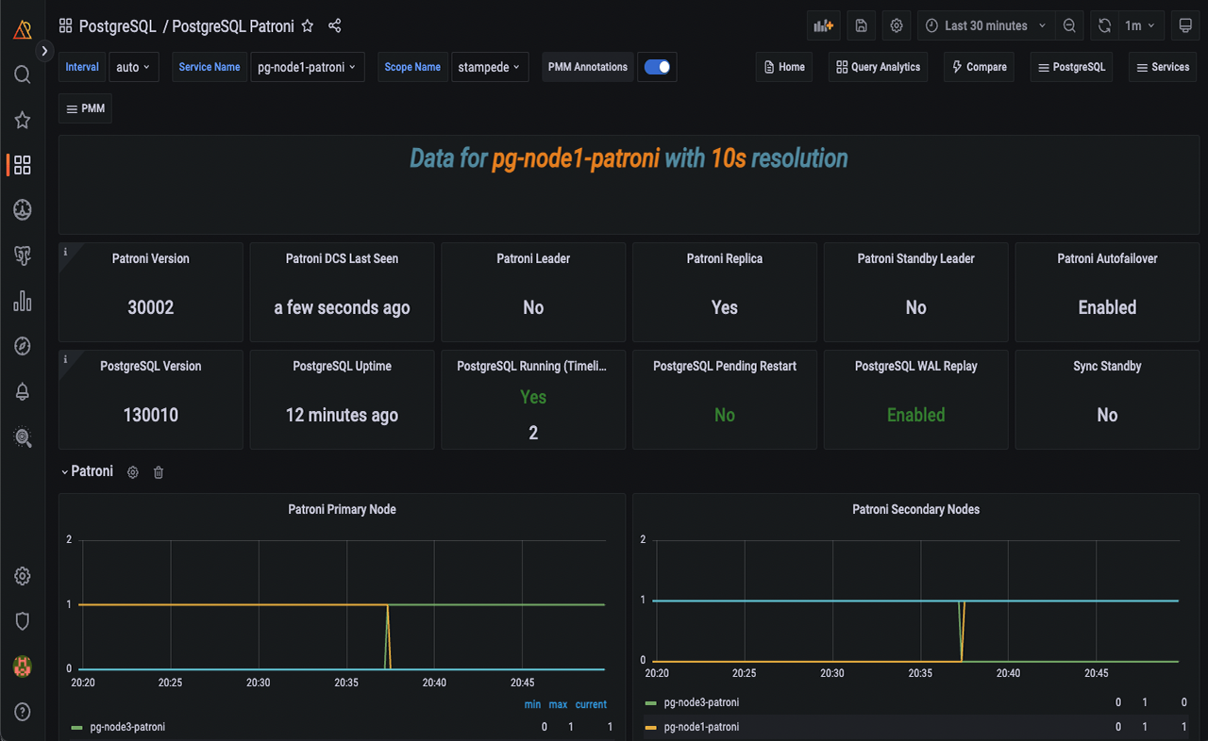The width and height of the screenshot is (1208, 741).
Task: Open the Scope Name dropdown
Action: tap(489, 67)
